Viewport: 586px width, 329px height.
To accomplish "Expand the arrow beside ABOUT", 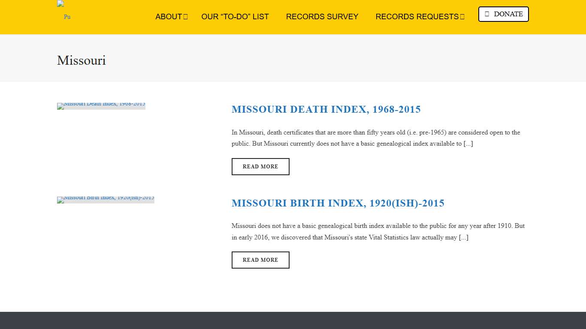I will (x=186, y=17).
